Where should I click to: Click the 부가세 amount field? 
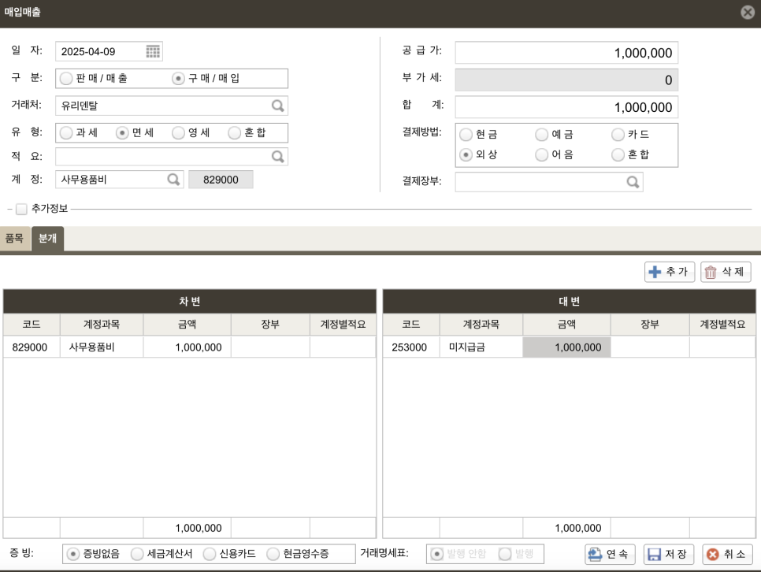(566, 80)
